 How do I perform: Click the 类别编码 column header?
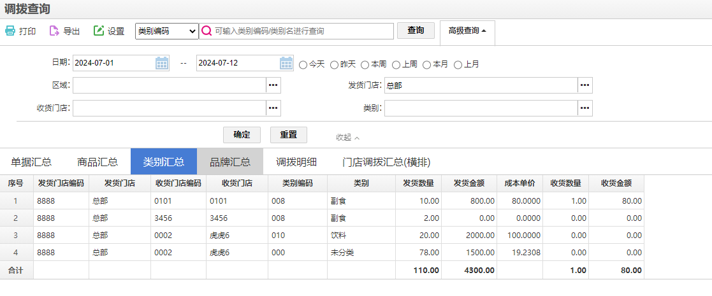pyautogui.click(x=298, y=183)
